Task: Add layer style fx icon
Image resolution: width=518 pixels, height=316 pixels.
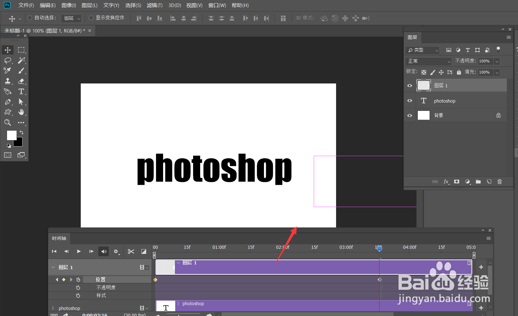Action: coord(446,182)
